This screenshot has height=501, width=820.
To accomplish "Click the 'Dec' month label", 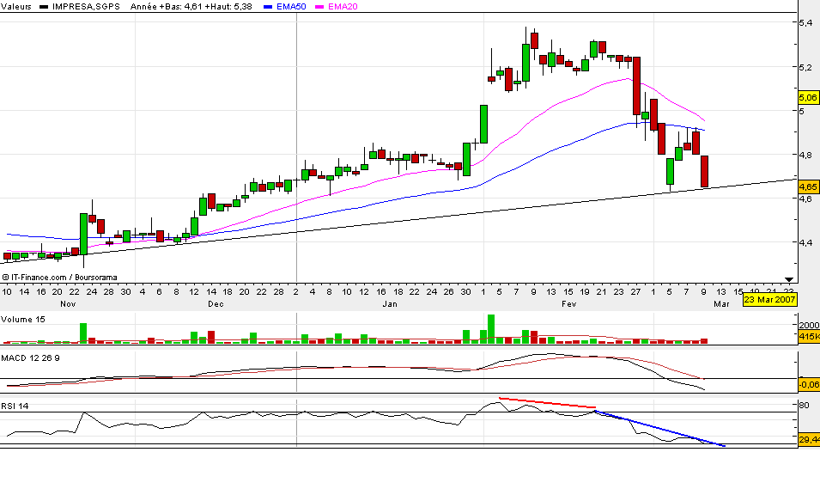I will click(x=216, y=303).
